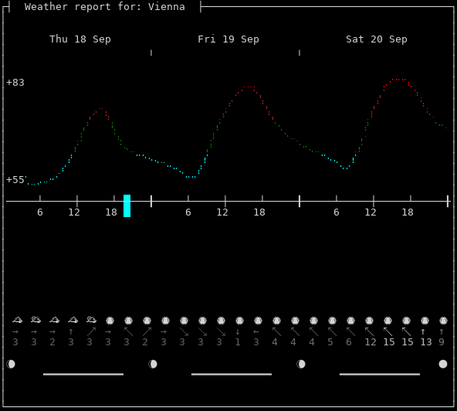Click the sun icon above wind speed 12

tap(369, 321)
